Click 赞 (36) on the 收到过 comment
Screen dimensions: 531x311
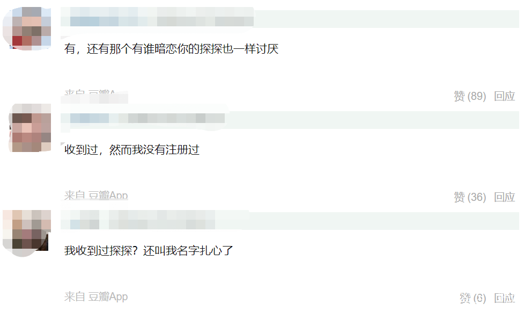470,197
